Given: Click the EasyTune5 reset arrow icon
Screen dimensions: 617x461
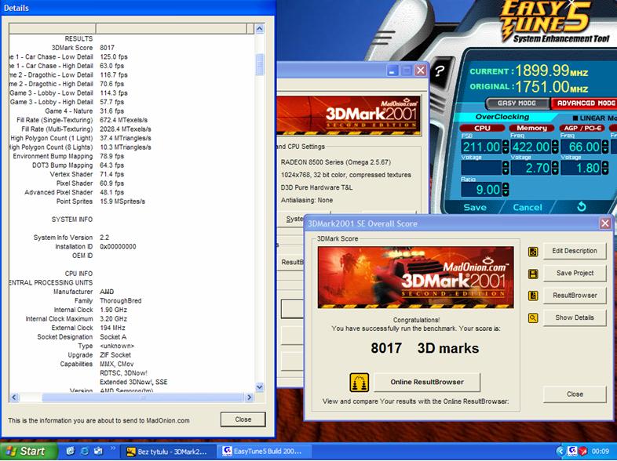Looking at the screenshot, I should pyautogui.click(x=581, y=207).
